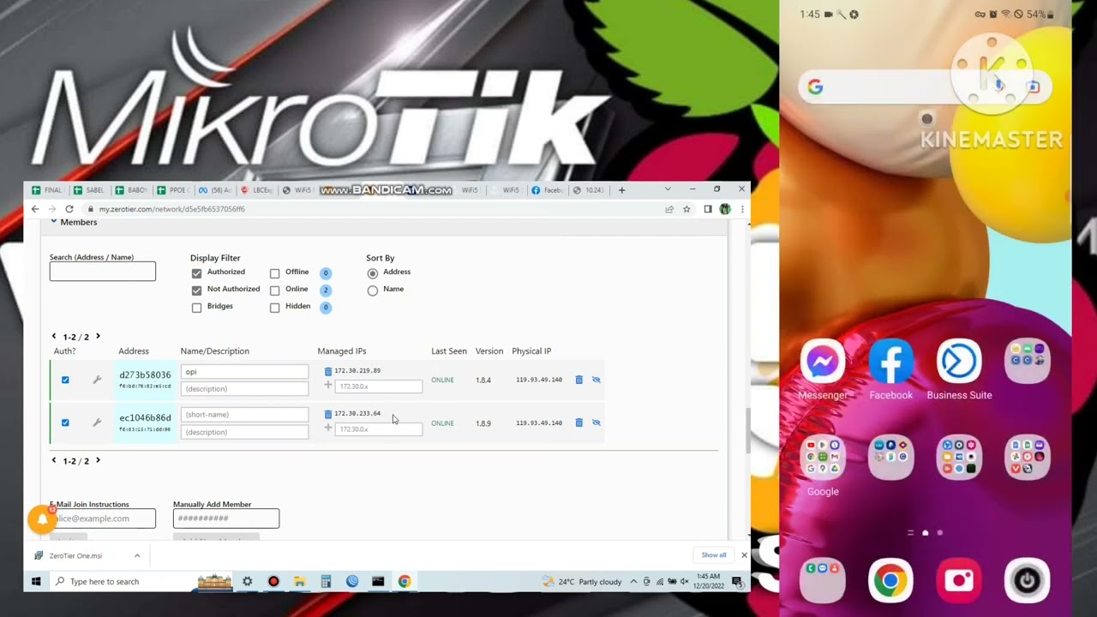Open tab search dropdown chevron
This screenshot has width=1097, height=617.
pos(668,189)
